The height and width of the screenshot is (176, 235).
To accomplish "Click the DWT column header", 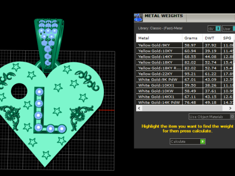I will click(x=211, y=38).
